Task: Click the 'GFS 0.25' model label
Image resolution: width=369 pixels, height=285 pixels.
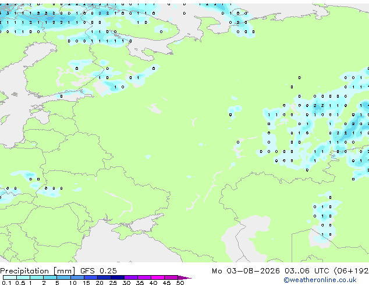Action: point(98,271)
